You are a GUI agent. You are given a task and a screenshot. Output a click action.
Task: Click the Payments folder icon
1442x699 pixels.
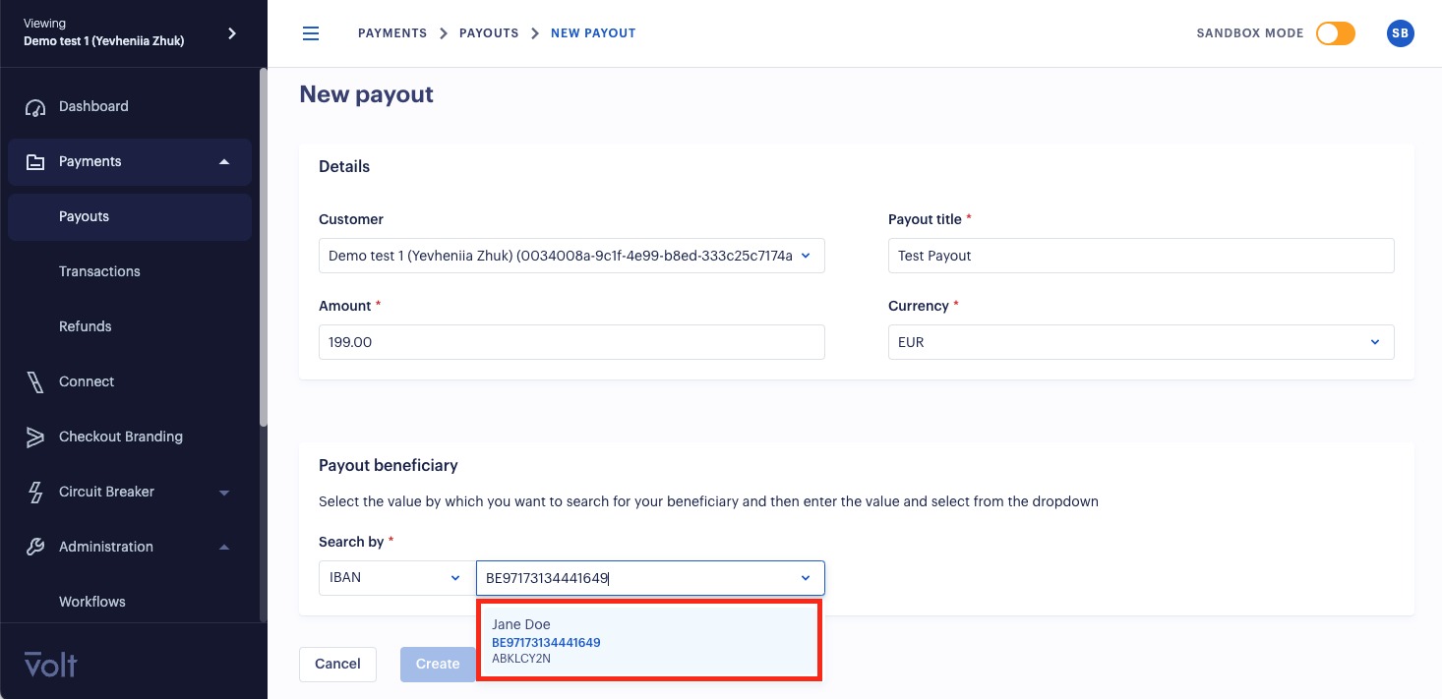(x=35, y=162)
